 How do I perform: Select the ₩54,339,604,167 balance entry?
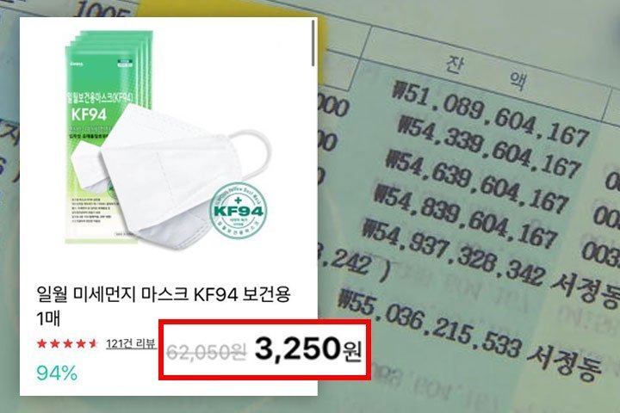coord(488,145)
